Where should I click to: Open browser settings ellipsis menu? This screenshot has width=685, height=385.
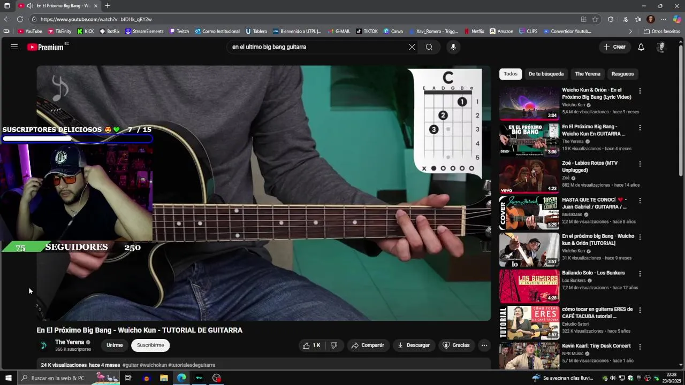pos(664,19)
